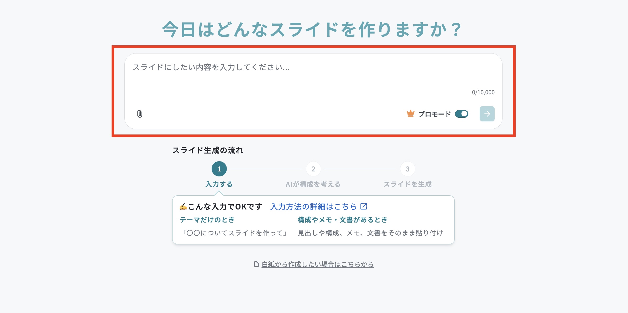This screenshot has height=313, width=628.
Task: Click the orange crown icon
Action: click(410, 114)
